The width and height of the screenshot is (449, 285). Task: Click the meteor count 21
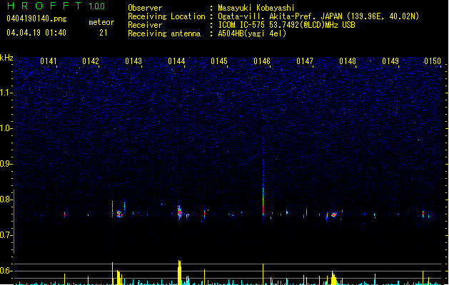click(104, 33)
